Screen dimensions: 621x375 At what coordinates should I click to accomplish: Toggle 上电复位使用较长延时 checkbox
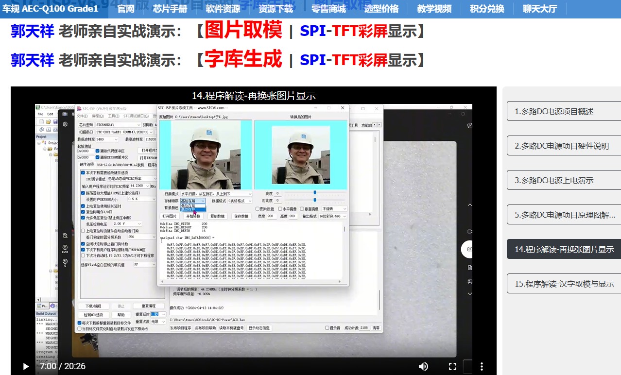(83, 206)
